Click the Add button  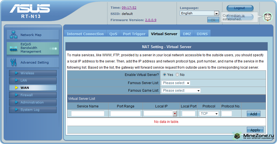[253, 114]
